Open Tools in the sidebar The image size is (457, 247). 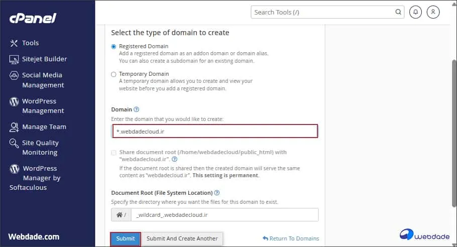pos(30,43)
